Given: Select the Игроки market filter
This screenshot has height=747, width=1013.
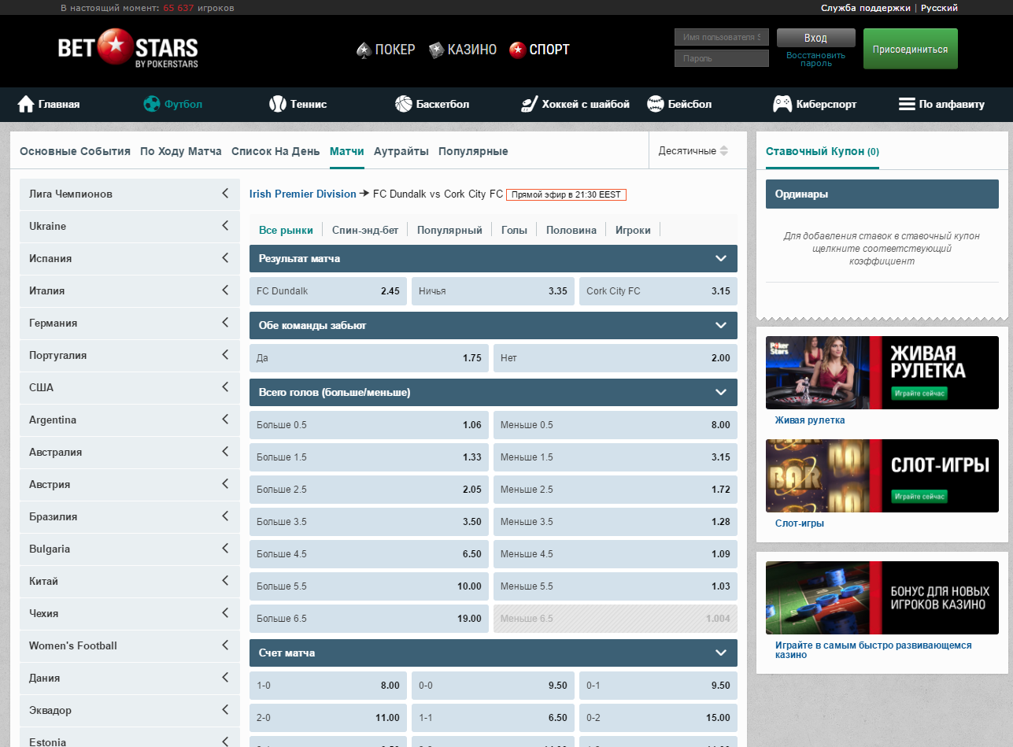Looking at the screenshot, I should point(633,230).
